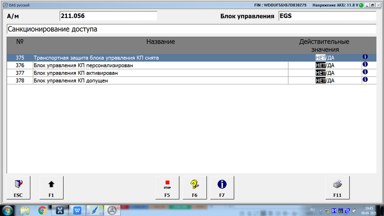Viewport: 384px width, 216px height.
Task: Select row 377 'Блок управления КП активирован'
Action: [191, 73]
